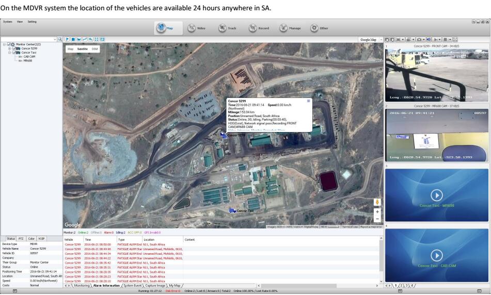Toggle map fullscreen tool
Image resolution: width=491 pixels, height=295 pixels.
97,39
